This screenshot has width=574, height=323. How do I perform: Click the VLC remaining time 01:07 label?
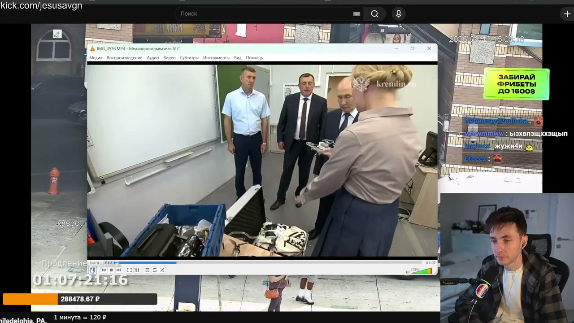430,263
